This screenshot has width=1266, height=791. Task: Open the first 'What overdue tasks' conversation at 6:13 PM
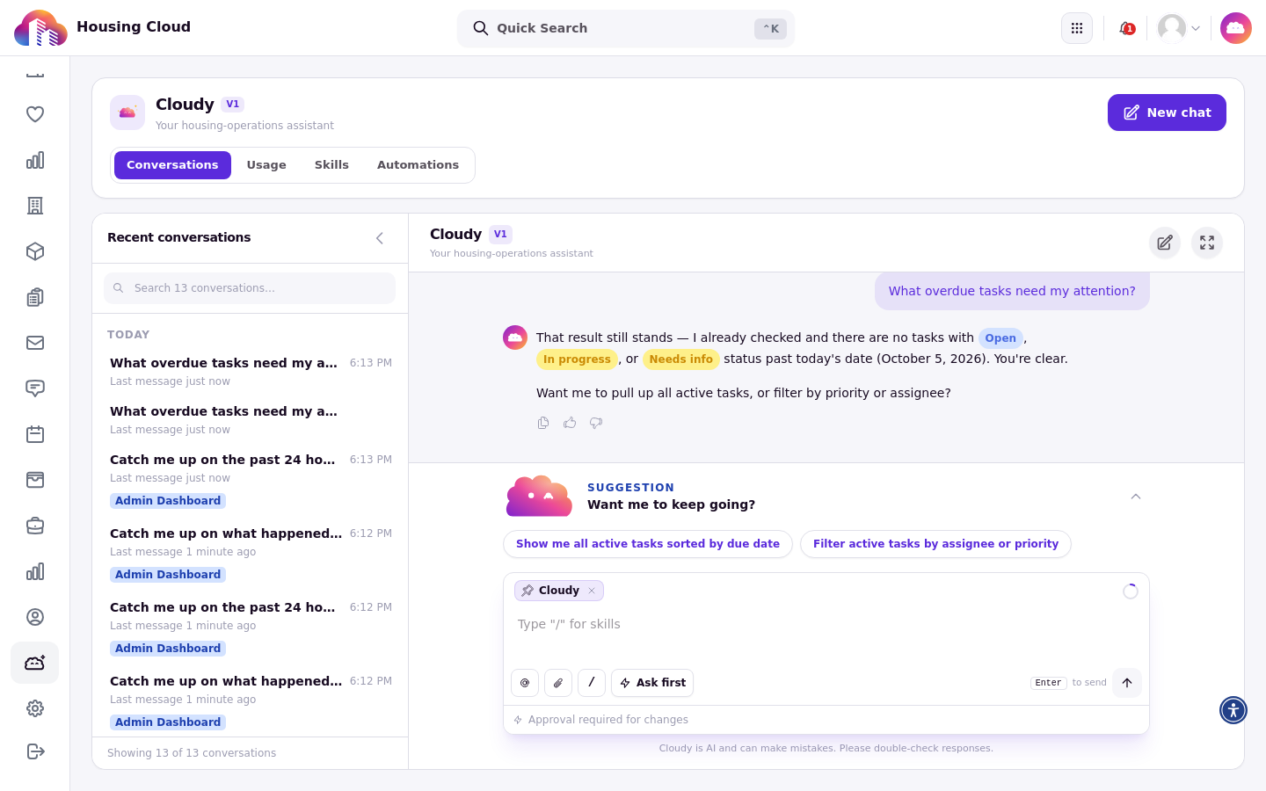[251, 371]
